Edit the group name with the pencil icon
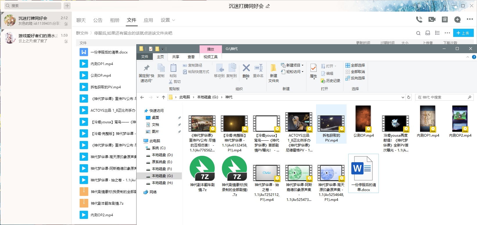The width and height of the screenshot is (477, 225). (x=268, y=6)
